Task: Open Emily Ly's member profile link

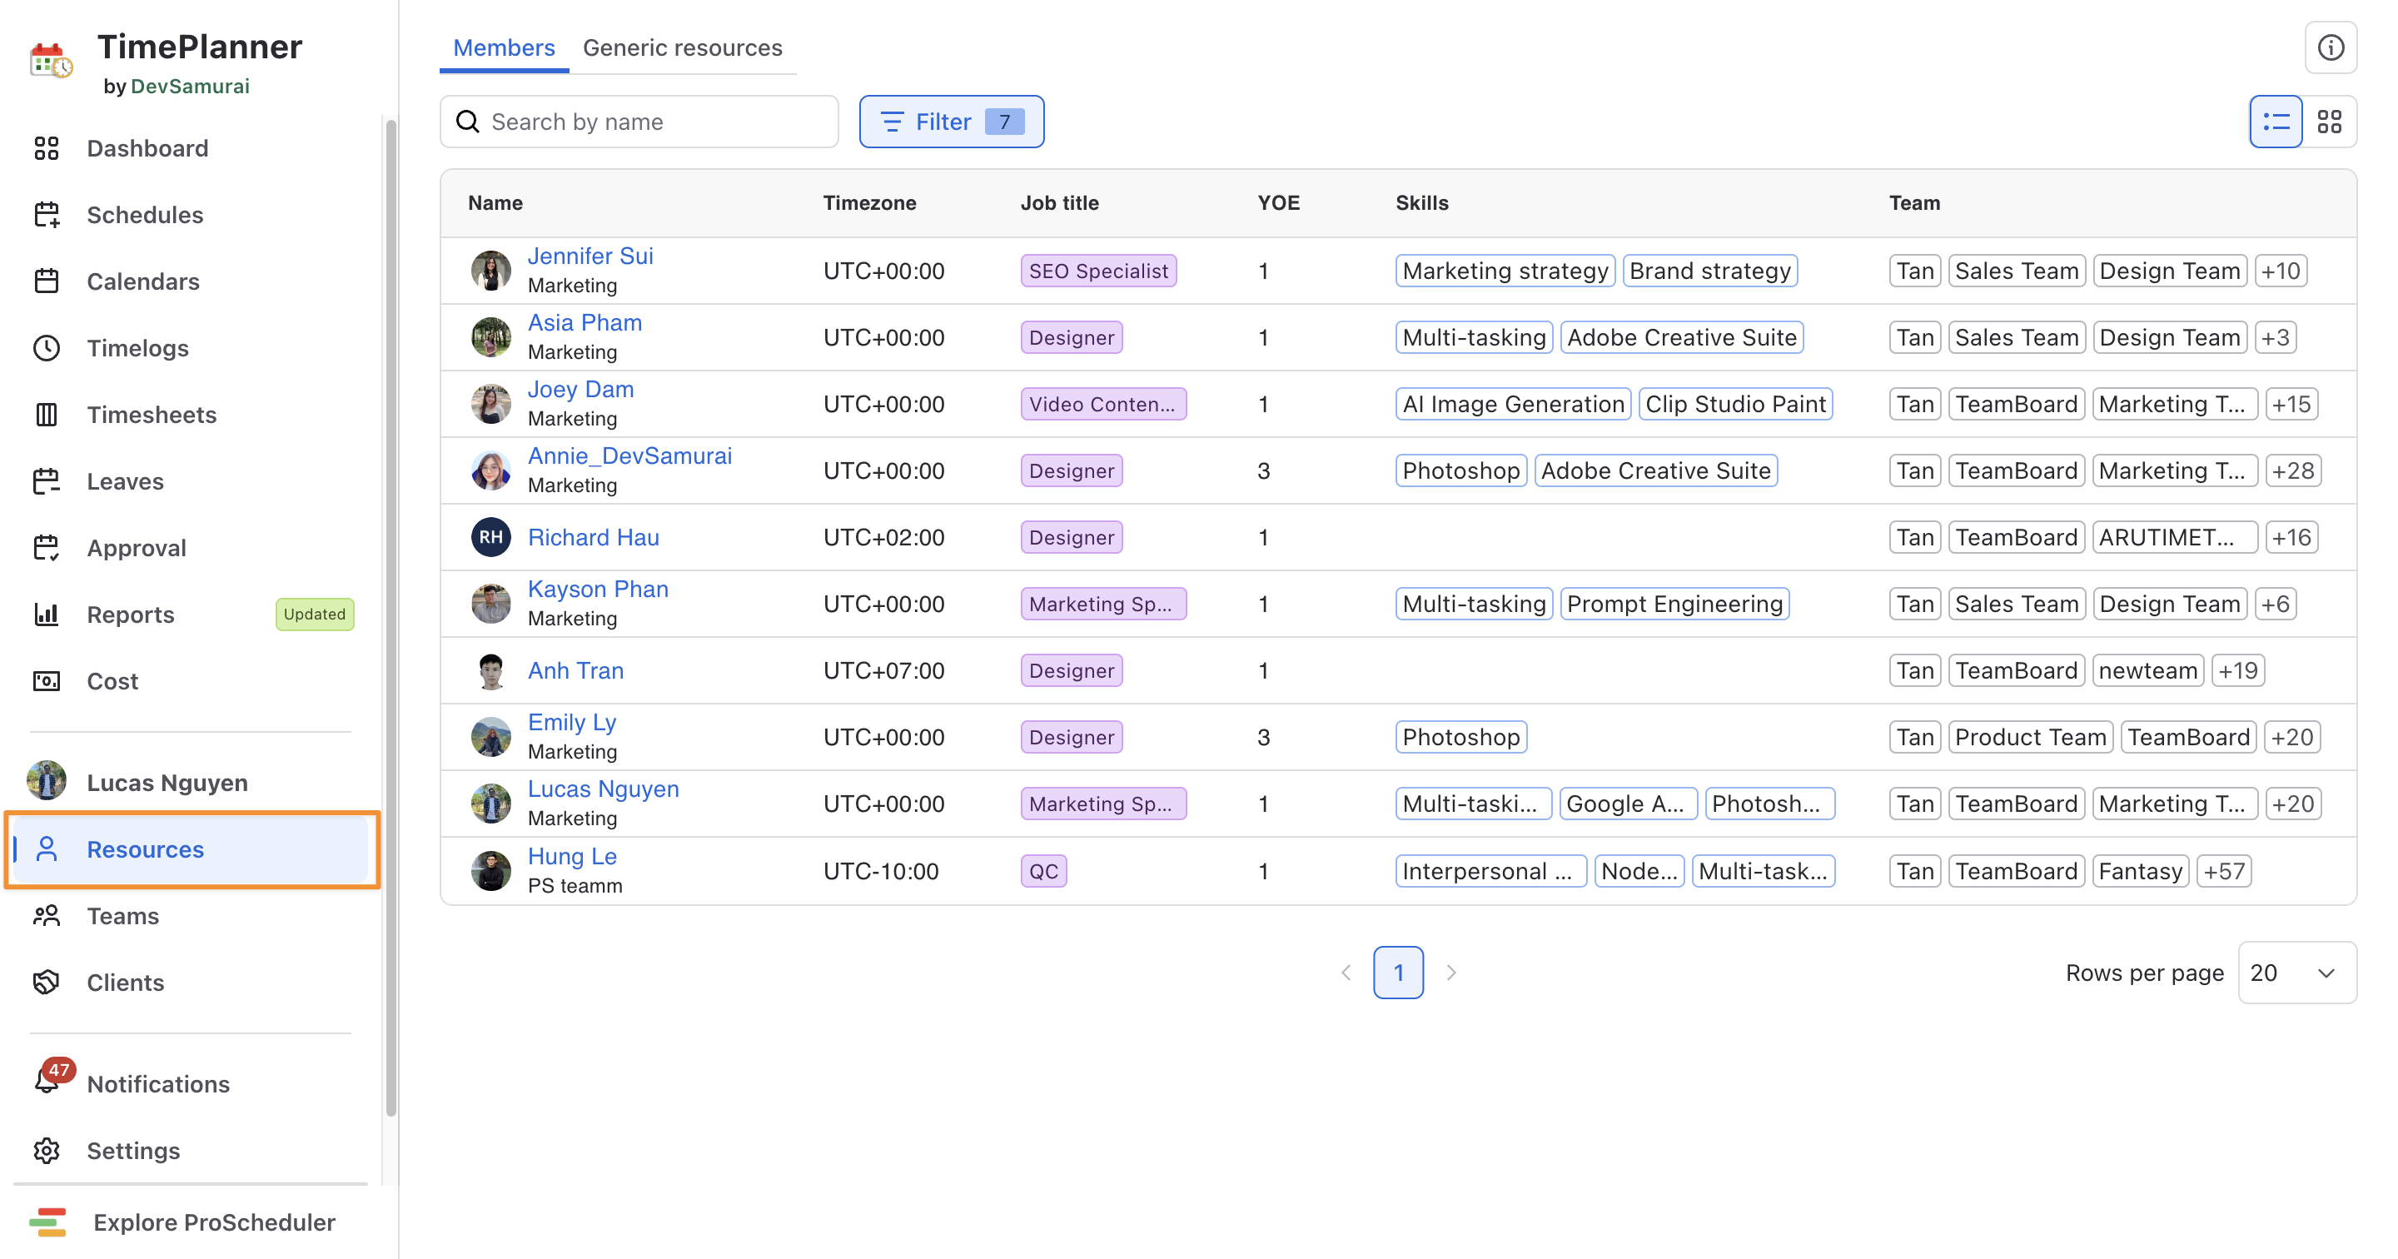Action: click(571, 722)
